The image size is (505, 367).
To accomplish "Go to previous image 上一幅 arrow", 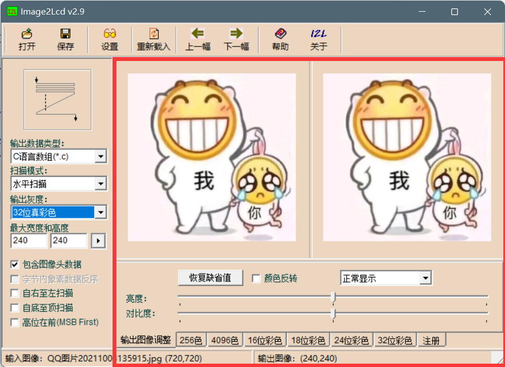I will (x=198, y=40).
